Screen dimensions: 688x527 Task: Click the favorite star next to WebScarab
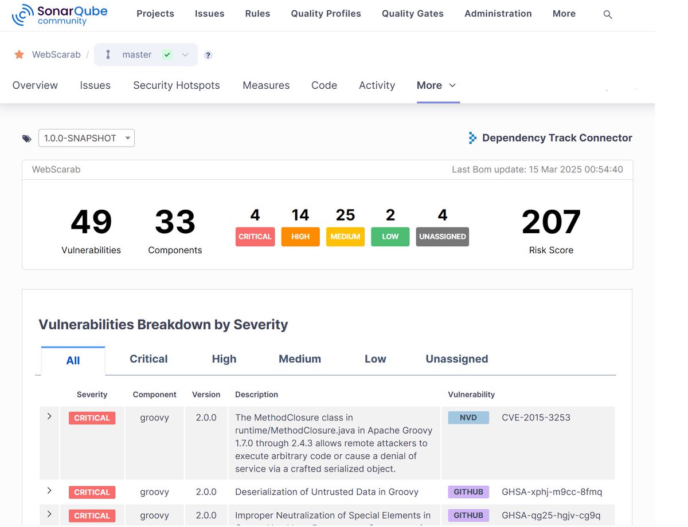(x=19, y=54)
